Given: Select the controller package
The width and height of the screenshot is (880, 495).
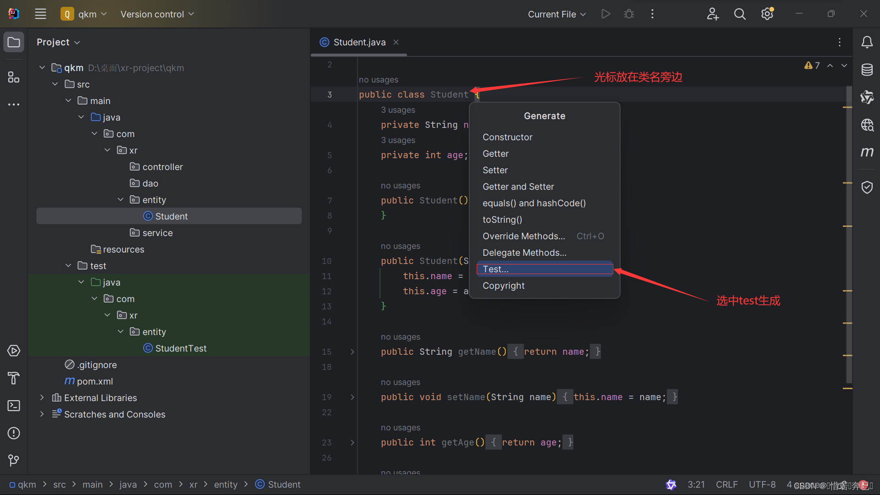Looking at the screenshot, I should [156, 167].
